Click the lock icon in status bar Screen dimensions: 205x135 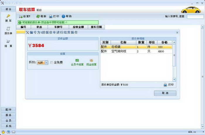coord(3,132)
